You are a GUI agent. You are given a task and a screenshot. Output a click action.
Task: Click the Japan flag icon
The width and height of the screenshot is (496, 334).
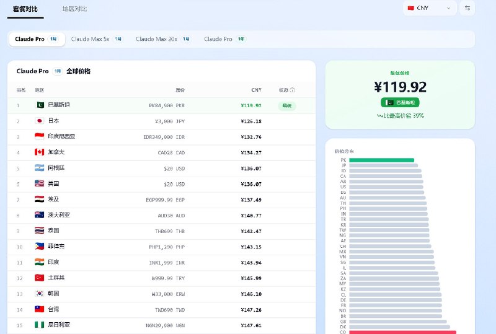39,120
